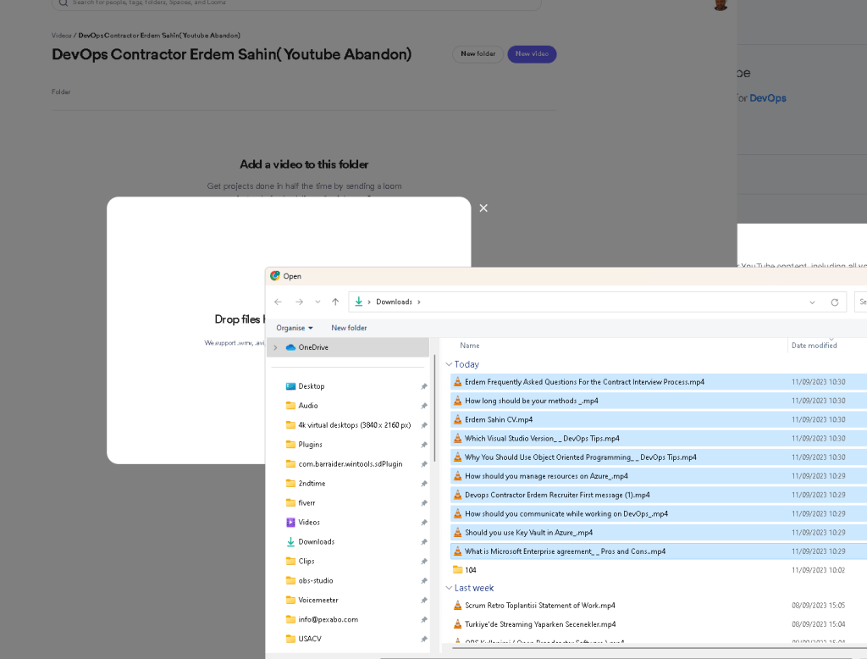The image size is (867, 659).
Task: Expand the OneDrive tree node
Action: pos(275,347)
